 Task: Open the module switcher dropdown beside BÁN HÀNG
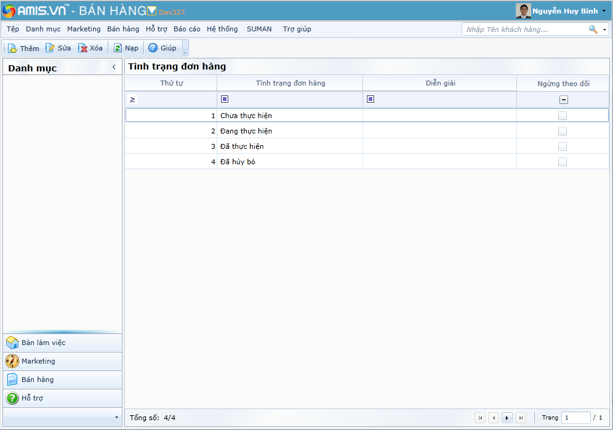(x=152, y=11)
